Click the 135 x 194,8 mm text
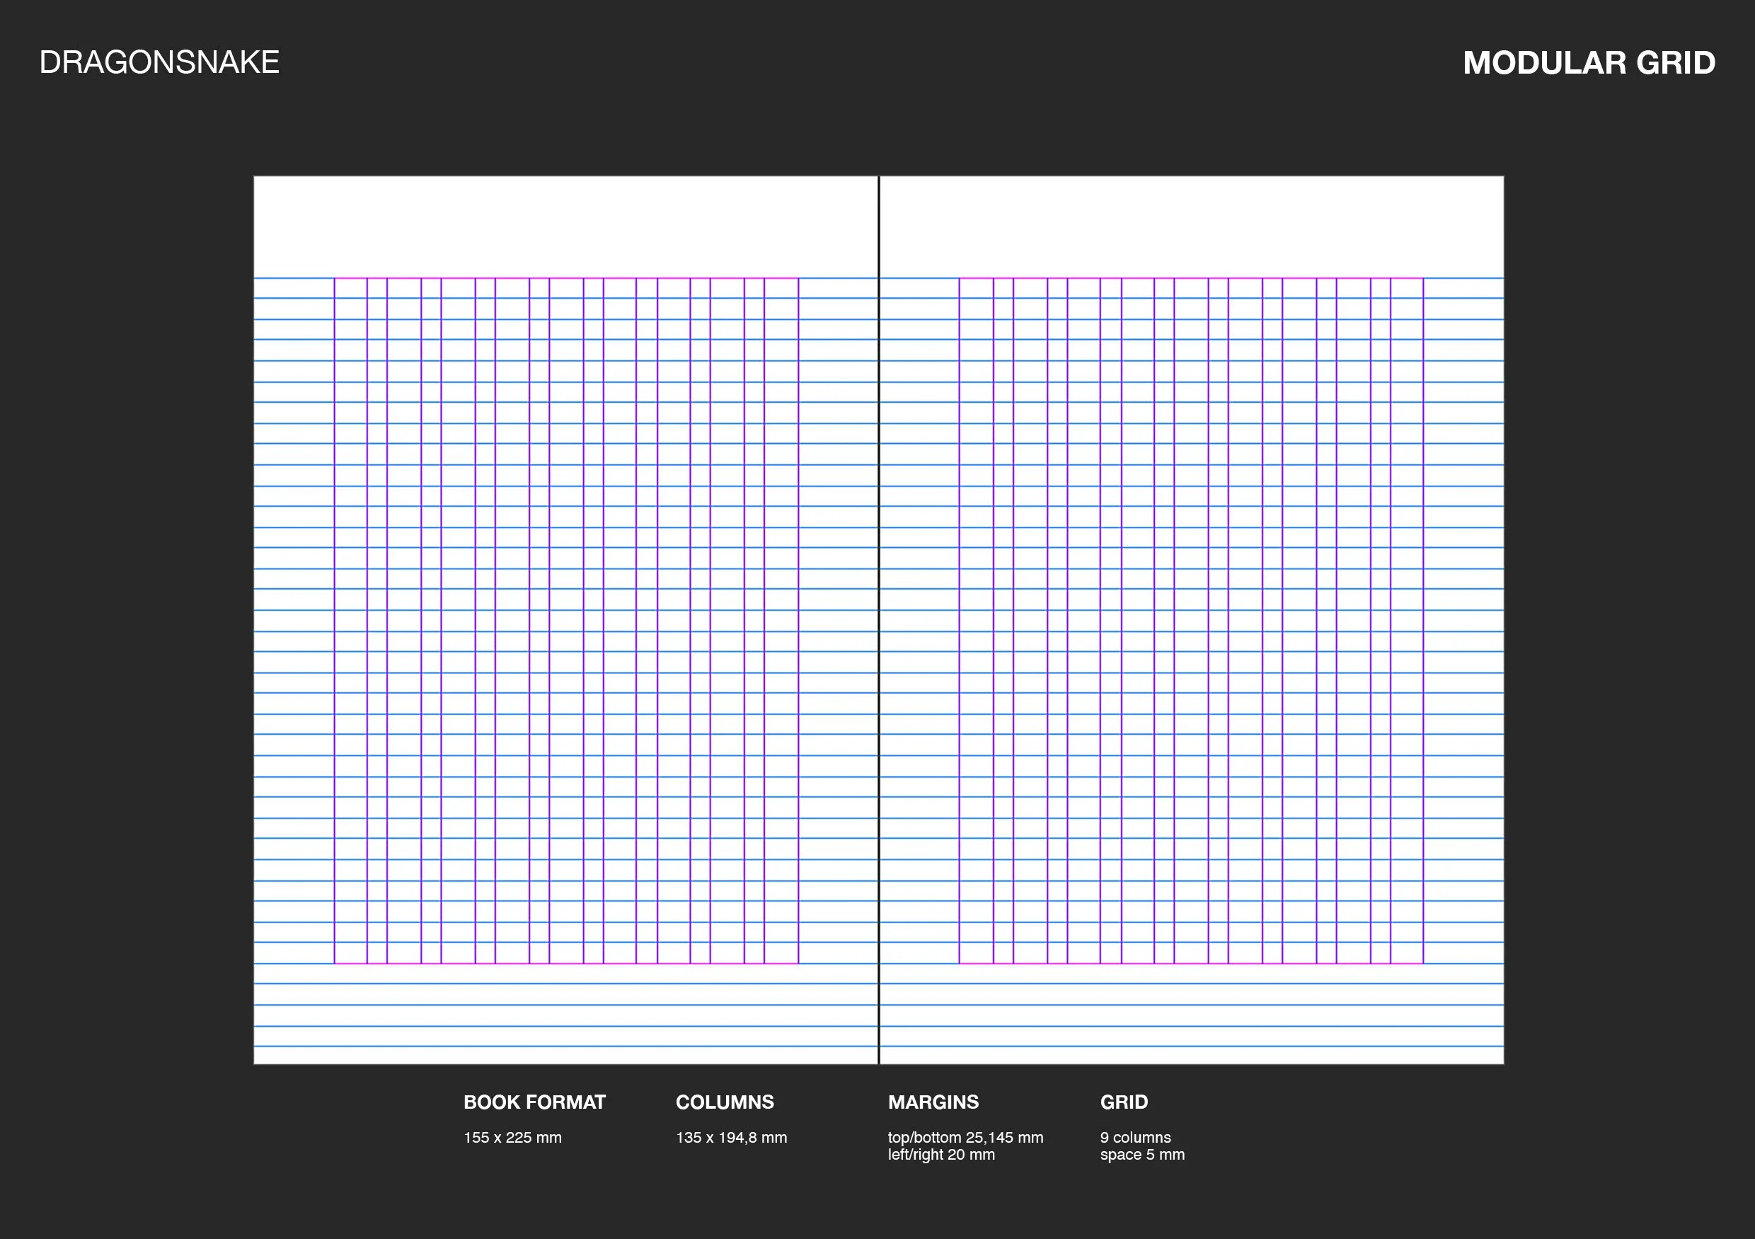Viewport: 1755px width, 1239px height. click(731, 1137)
